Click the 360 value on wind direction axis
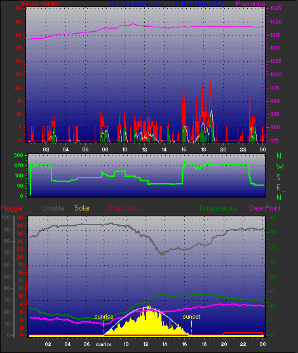298x353 pixels. point(18,155)
